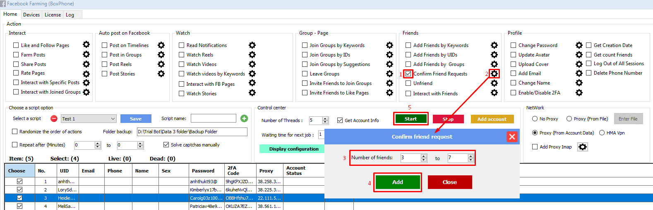This screenshot has width=653, height=210.
Task: Open the License tab
Action: pyautogui.click(x=53, y=15)
